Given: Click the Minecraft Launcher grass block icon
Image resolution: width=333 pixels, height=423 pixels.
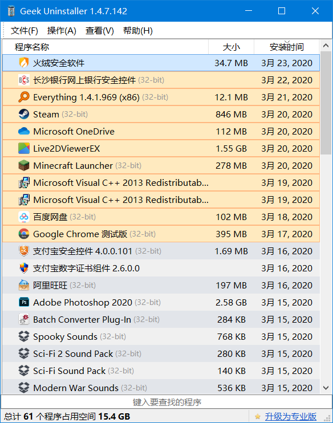Looking at the screenshot, I should [x=24, y=165].
